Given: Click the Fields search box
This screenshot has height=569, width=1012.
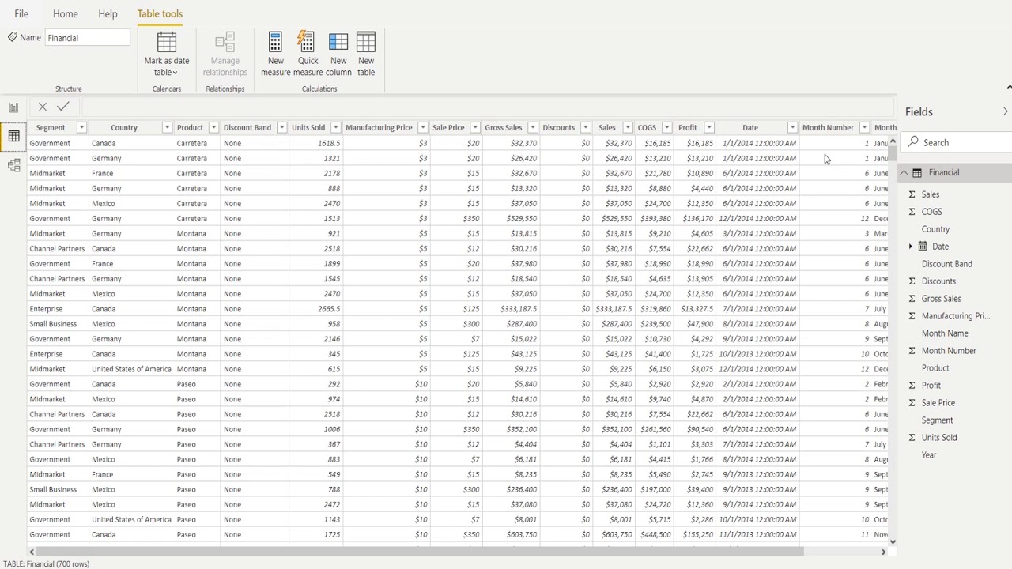Looking at the screenshot, I should tap(958, 142).
